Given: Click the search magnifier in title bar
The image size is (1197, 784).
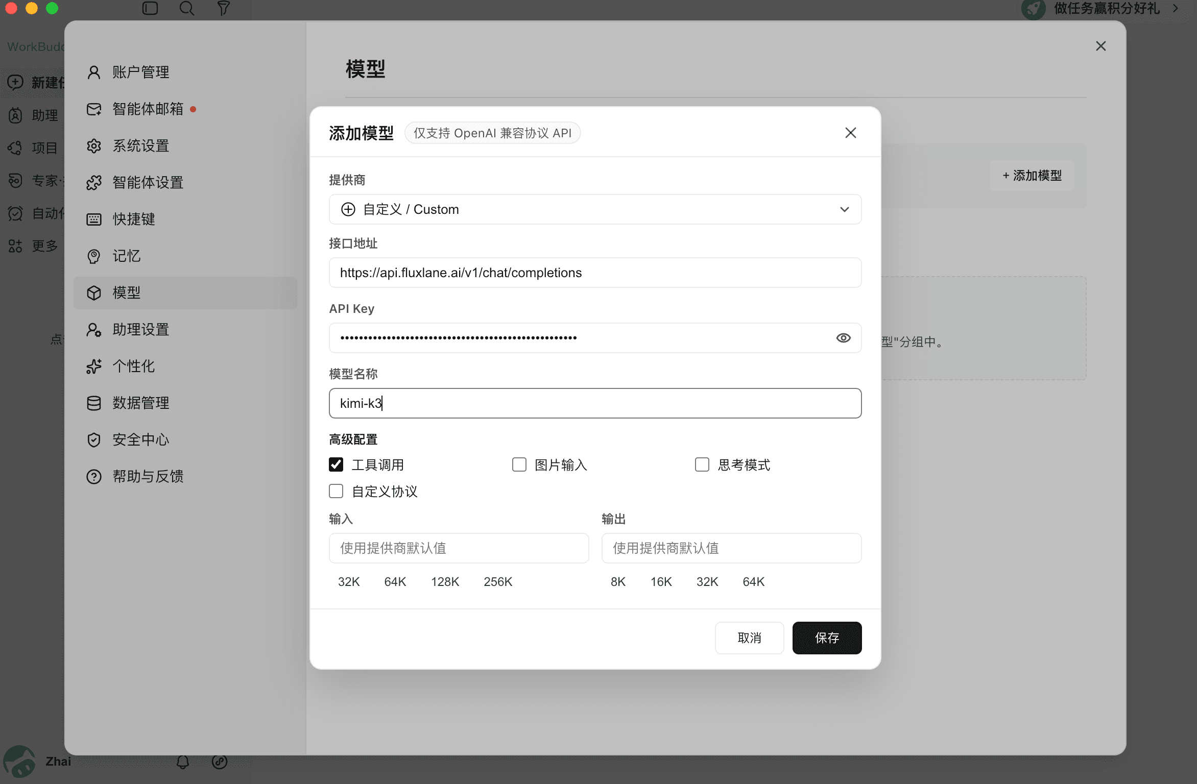Looking at the screenshot, I should pyautogui.click(x=187, y=8).
